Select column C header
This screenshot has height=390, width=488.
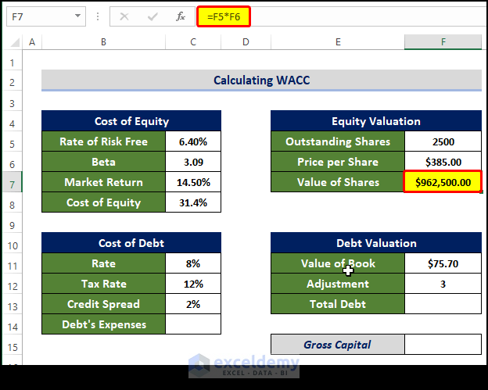click(x=193, y=42)
